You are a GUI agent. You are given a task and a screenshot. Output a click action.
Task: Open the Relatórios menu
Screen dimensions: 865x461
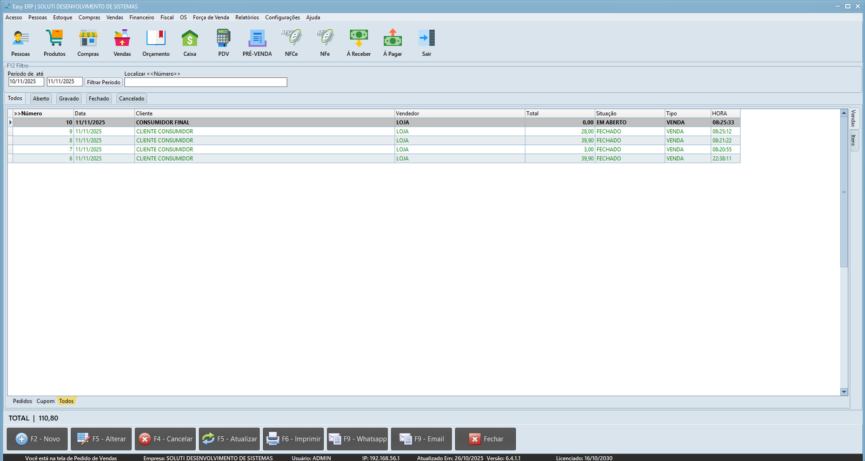pos(247,17)
